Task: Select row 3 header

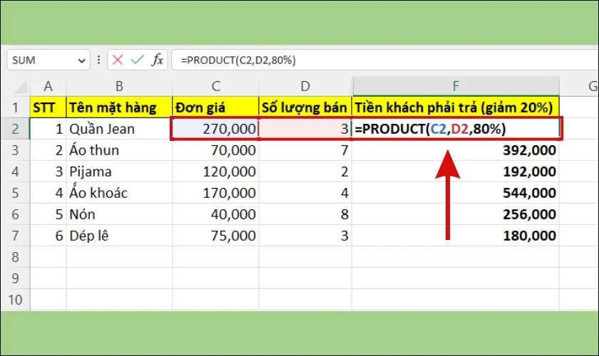Action: [x=15, y=150]
